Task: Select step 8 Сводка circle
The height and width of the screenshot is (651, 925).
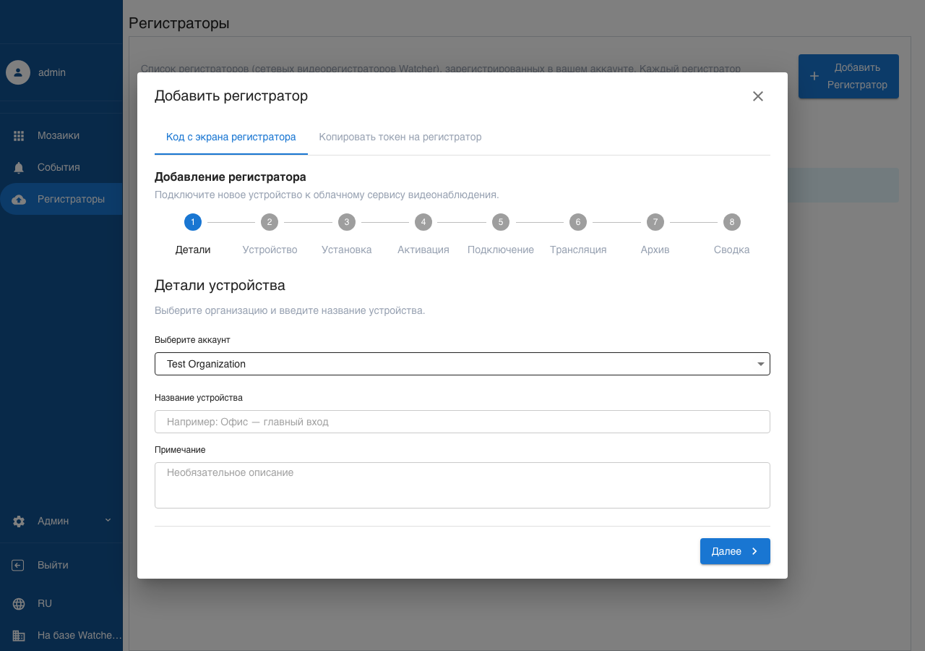Action: (x=732, y=222)
